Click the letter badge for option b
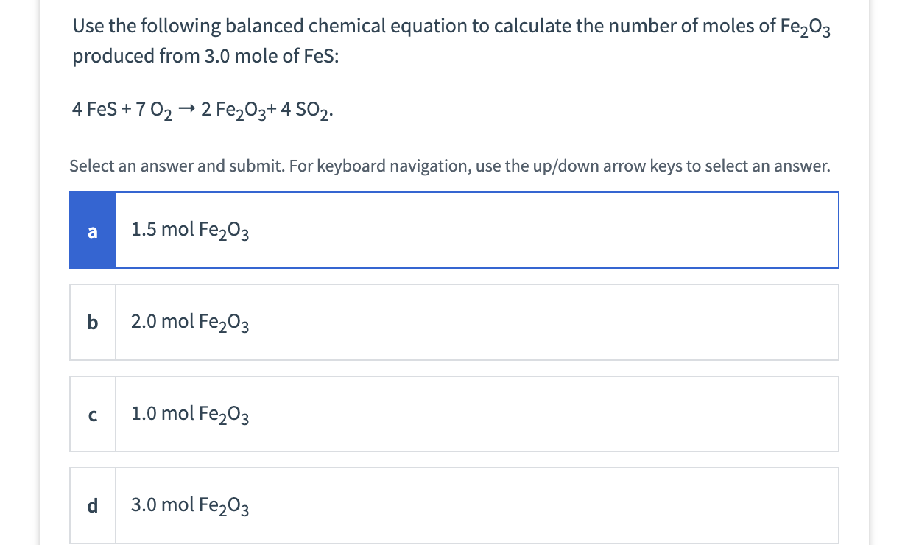The width and height of the screenshot is (919, 545). click(92, 322)
